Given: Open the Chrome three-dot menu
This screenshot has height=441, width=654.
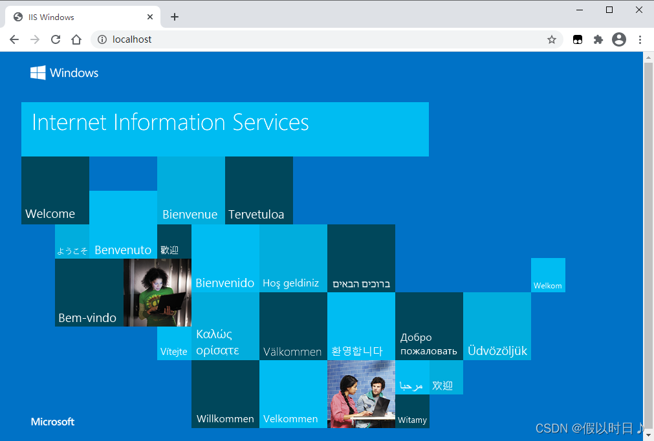Looking at the screenshot, I should tap(640, 39).
